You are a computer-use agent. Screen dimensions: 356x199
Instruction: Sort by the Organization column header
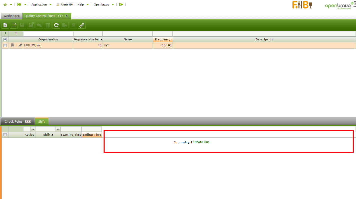(x=48, y=39)
